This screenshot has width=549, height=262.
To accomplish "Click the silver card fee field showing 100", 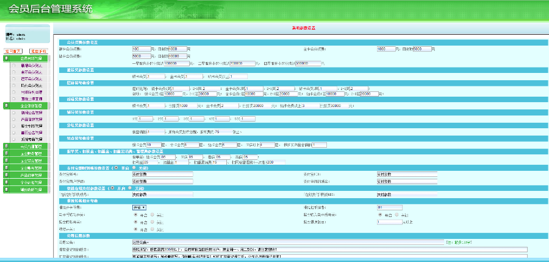I will point(140,49).
